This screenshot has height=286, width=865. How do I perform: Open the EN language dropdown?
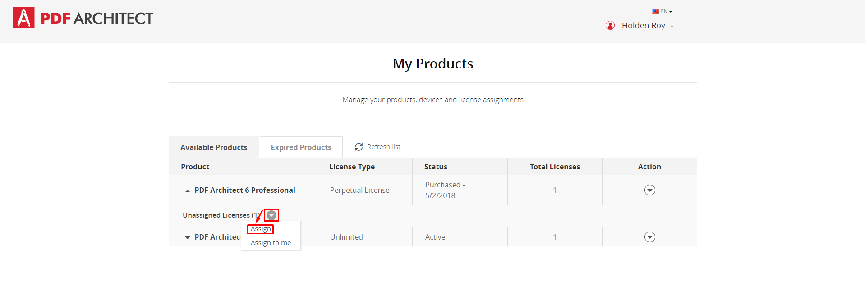coord(667,11)
